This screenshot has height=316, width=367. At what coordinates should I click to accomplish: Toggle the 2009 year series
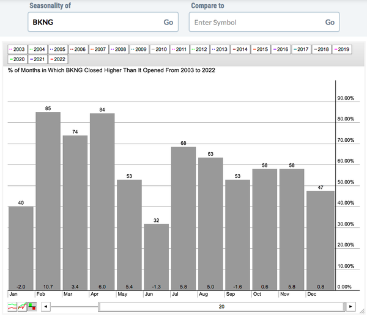click(x=139, y=50)
